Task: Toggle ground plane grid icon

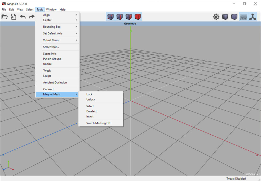Action: coord(243,17)
